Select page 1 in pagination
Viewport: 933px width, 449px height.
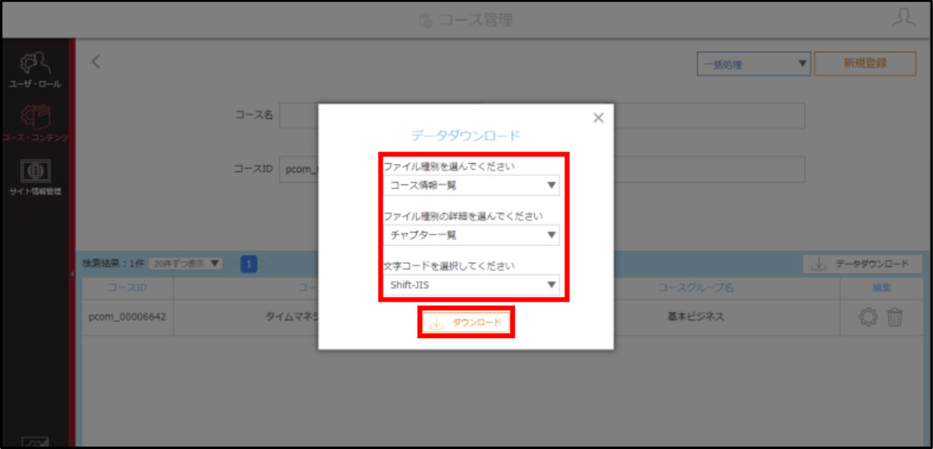click(249, 264)
